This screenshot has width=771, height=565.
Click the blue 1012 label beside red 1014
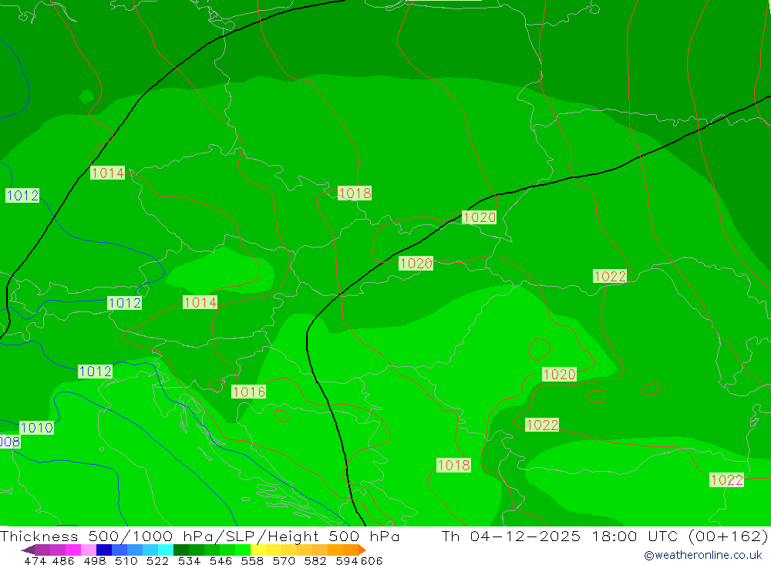tap(124, 303)
